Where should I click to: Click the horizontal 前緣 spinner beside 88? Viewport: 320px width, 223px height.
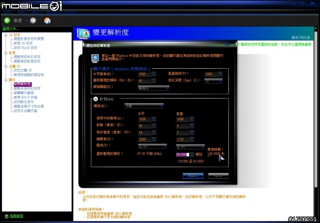pyautogui.click(x=154, y=126)
